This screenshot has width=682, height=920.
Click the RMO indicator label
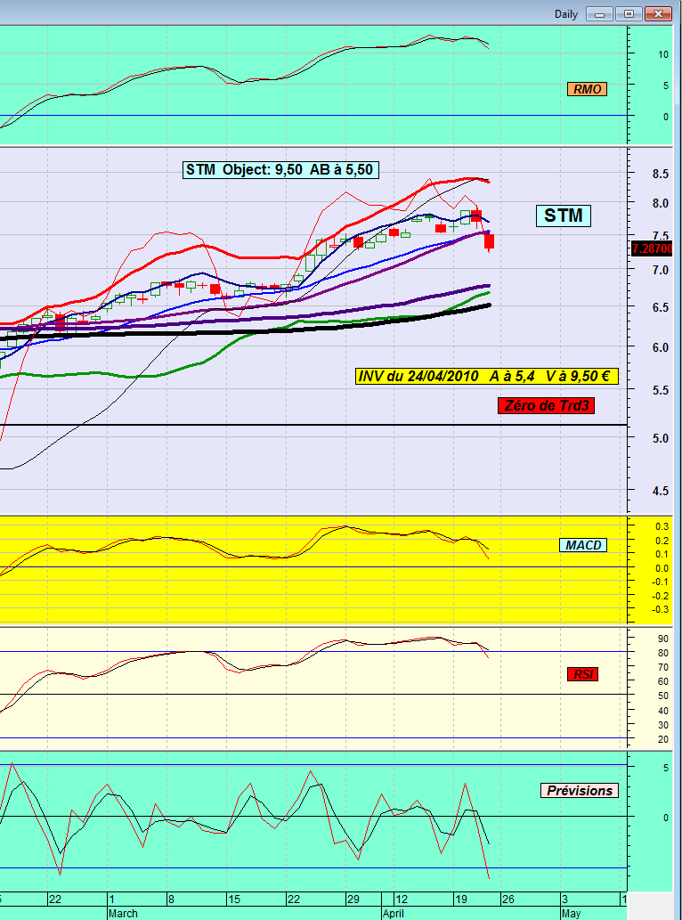pyautogui.click(x=587, y=89)
